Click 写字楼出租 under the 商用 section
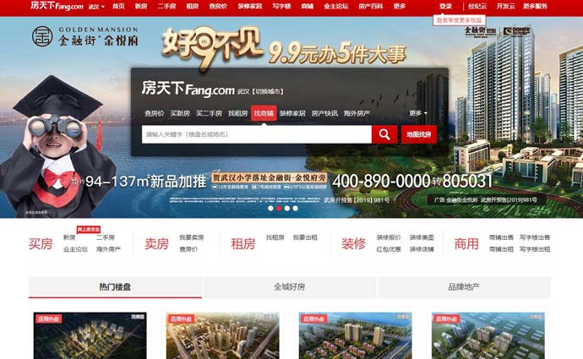Screen dimensions: 583x359 click(x=535, y=249)
